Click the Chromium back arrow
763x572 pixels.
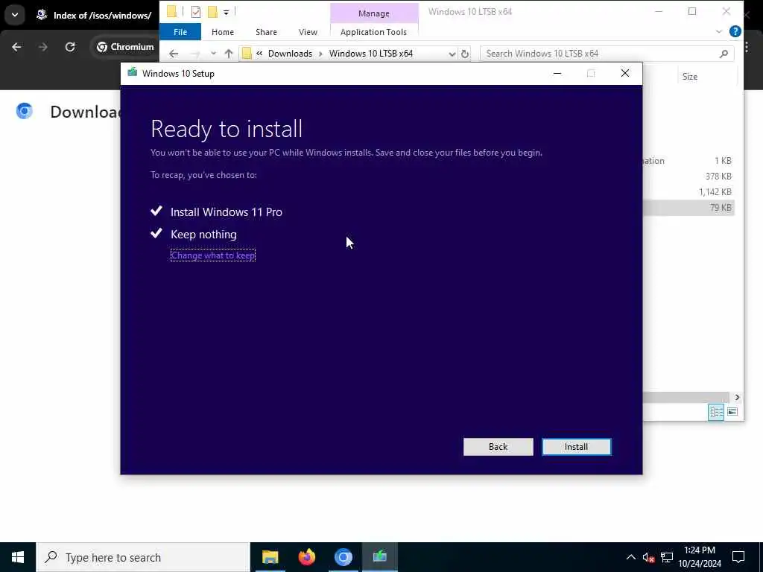[x=16, y=47]
